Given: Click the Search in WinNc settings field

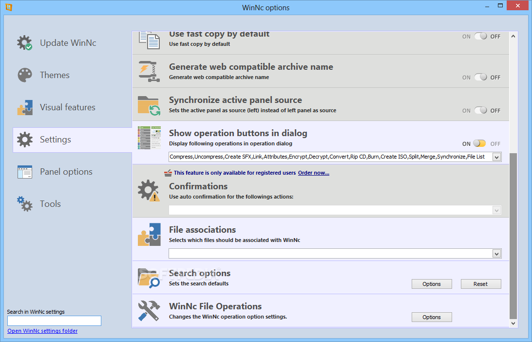Looking at the screenshot, I should 54,321.
